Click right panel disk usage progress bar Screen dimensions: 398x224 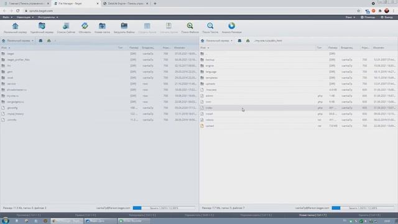363,208
